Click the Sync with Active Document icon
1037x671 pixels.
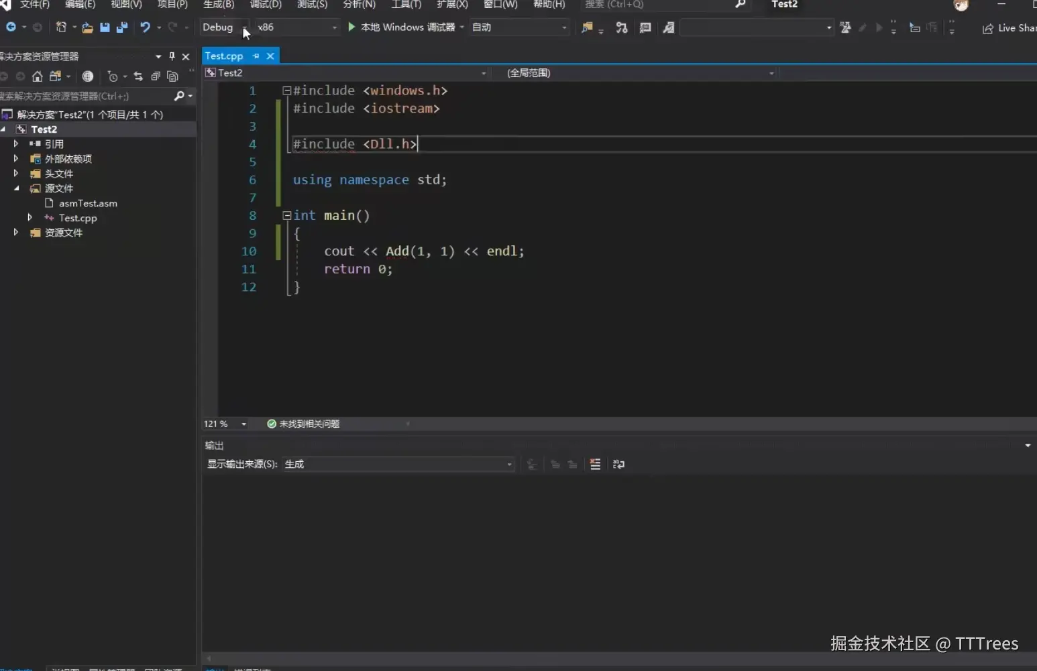click(x=138, y=76)
